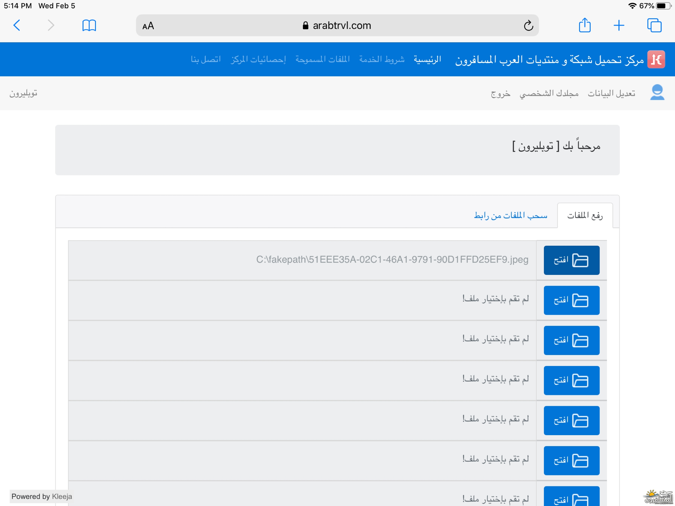The image size is (675, 506).
Task: Show all open tabs overview
Action: 654,25
